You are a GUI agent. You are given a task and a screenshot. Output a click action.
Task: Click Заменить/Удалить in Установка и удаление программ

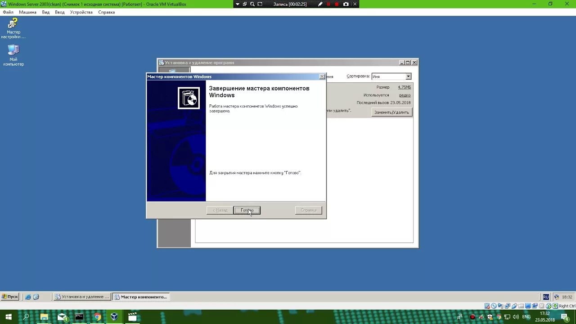[391, 112]
